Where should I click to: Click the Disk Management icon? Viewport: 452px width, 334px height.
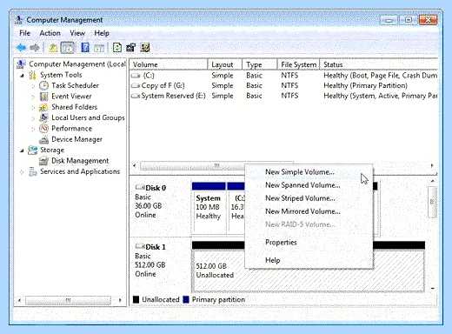pyautogui.click(x=43, y=161)
